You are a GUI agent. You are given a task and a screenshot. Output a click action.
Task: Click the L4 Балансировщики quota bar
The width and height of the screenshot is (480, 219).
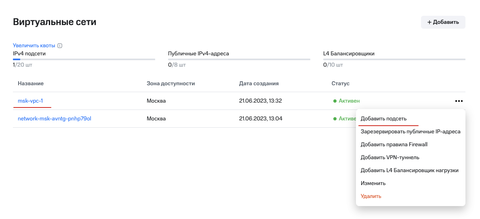394,59
